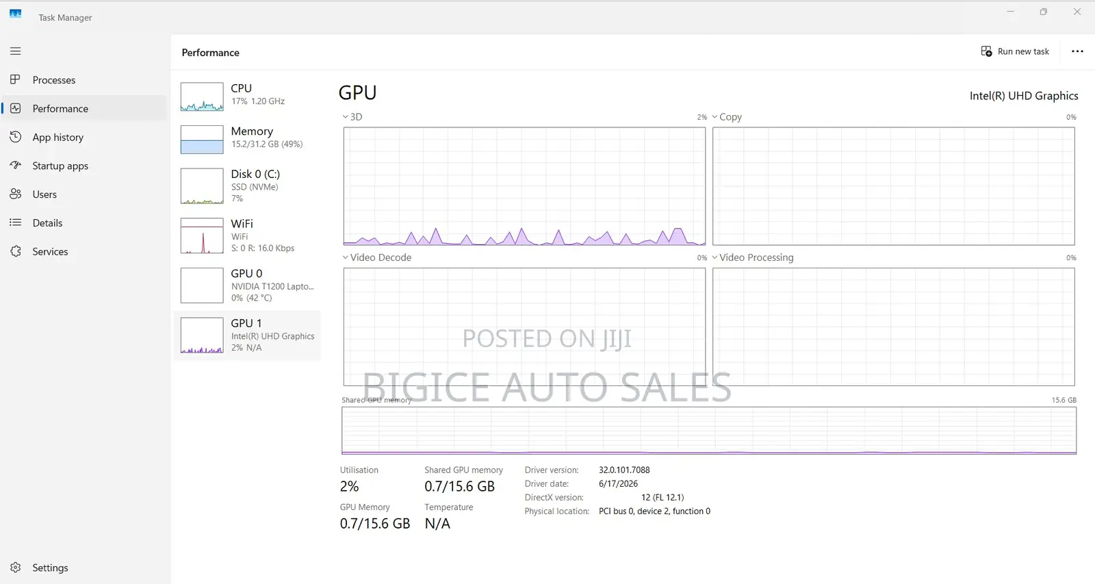Click the Processes sidebar icon

pyautogui.click(x=15, y=79)
